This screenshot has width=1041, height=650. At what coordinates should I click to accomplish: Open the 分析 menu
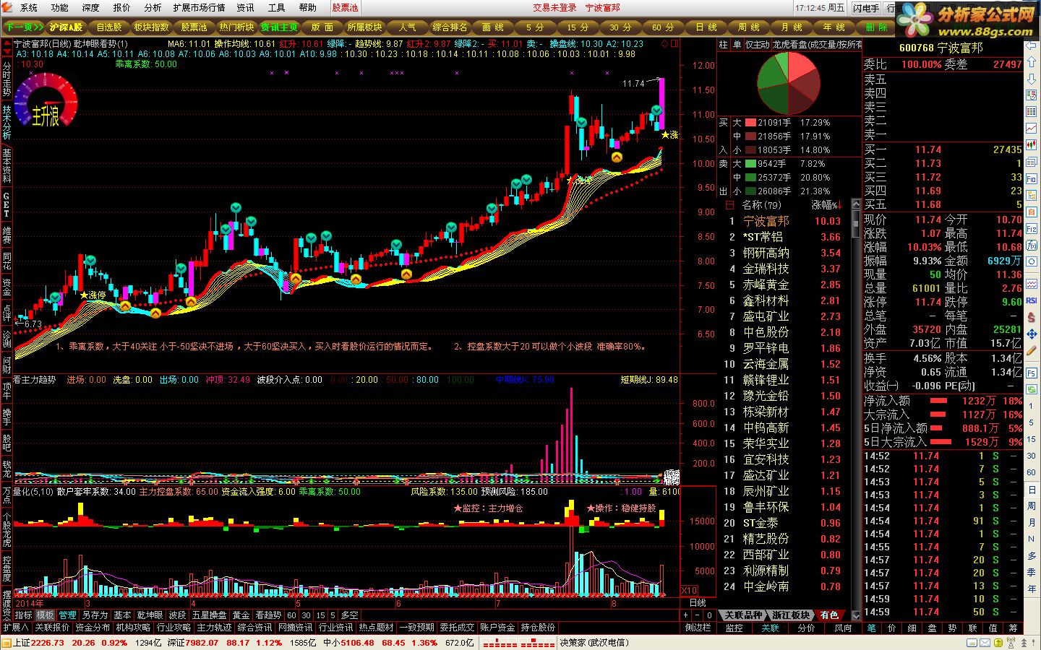(153, 7)
